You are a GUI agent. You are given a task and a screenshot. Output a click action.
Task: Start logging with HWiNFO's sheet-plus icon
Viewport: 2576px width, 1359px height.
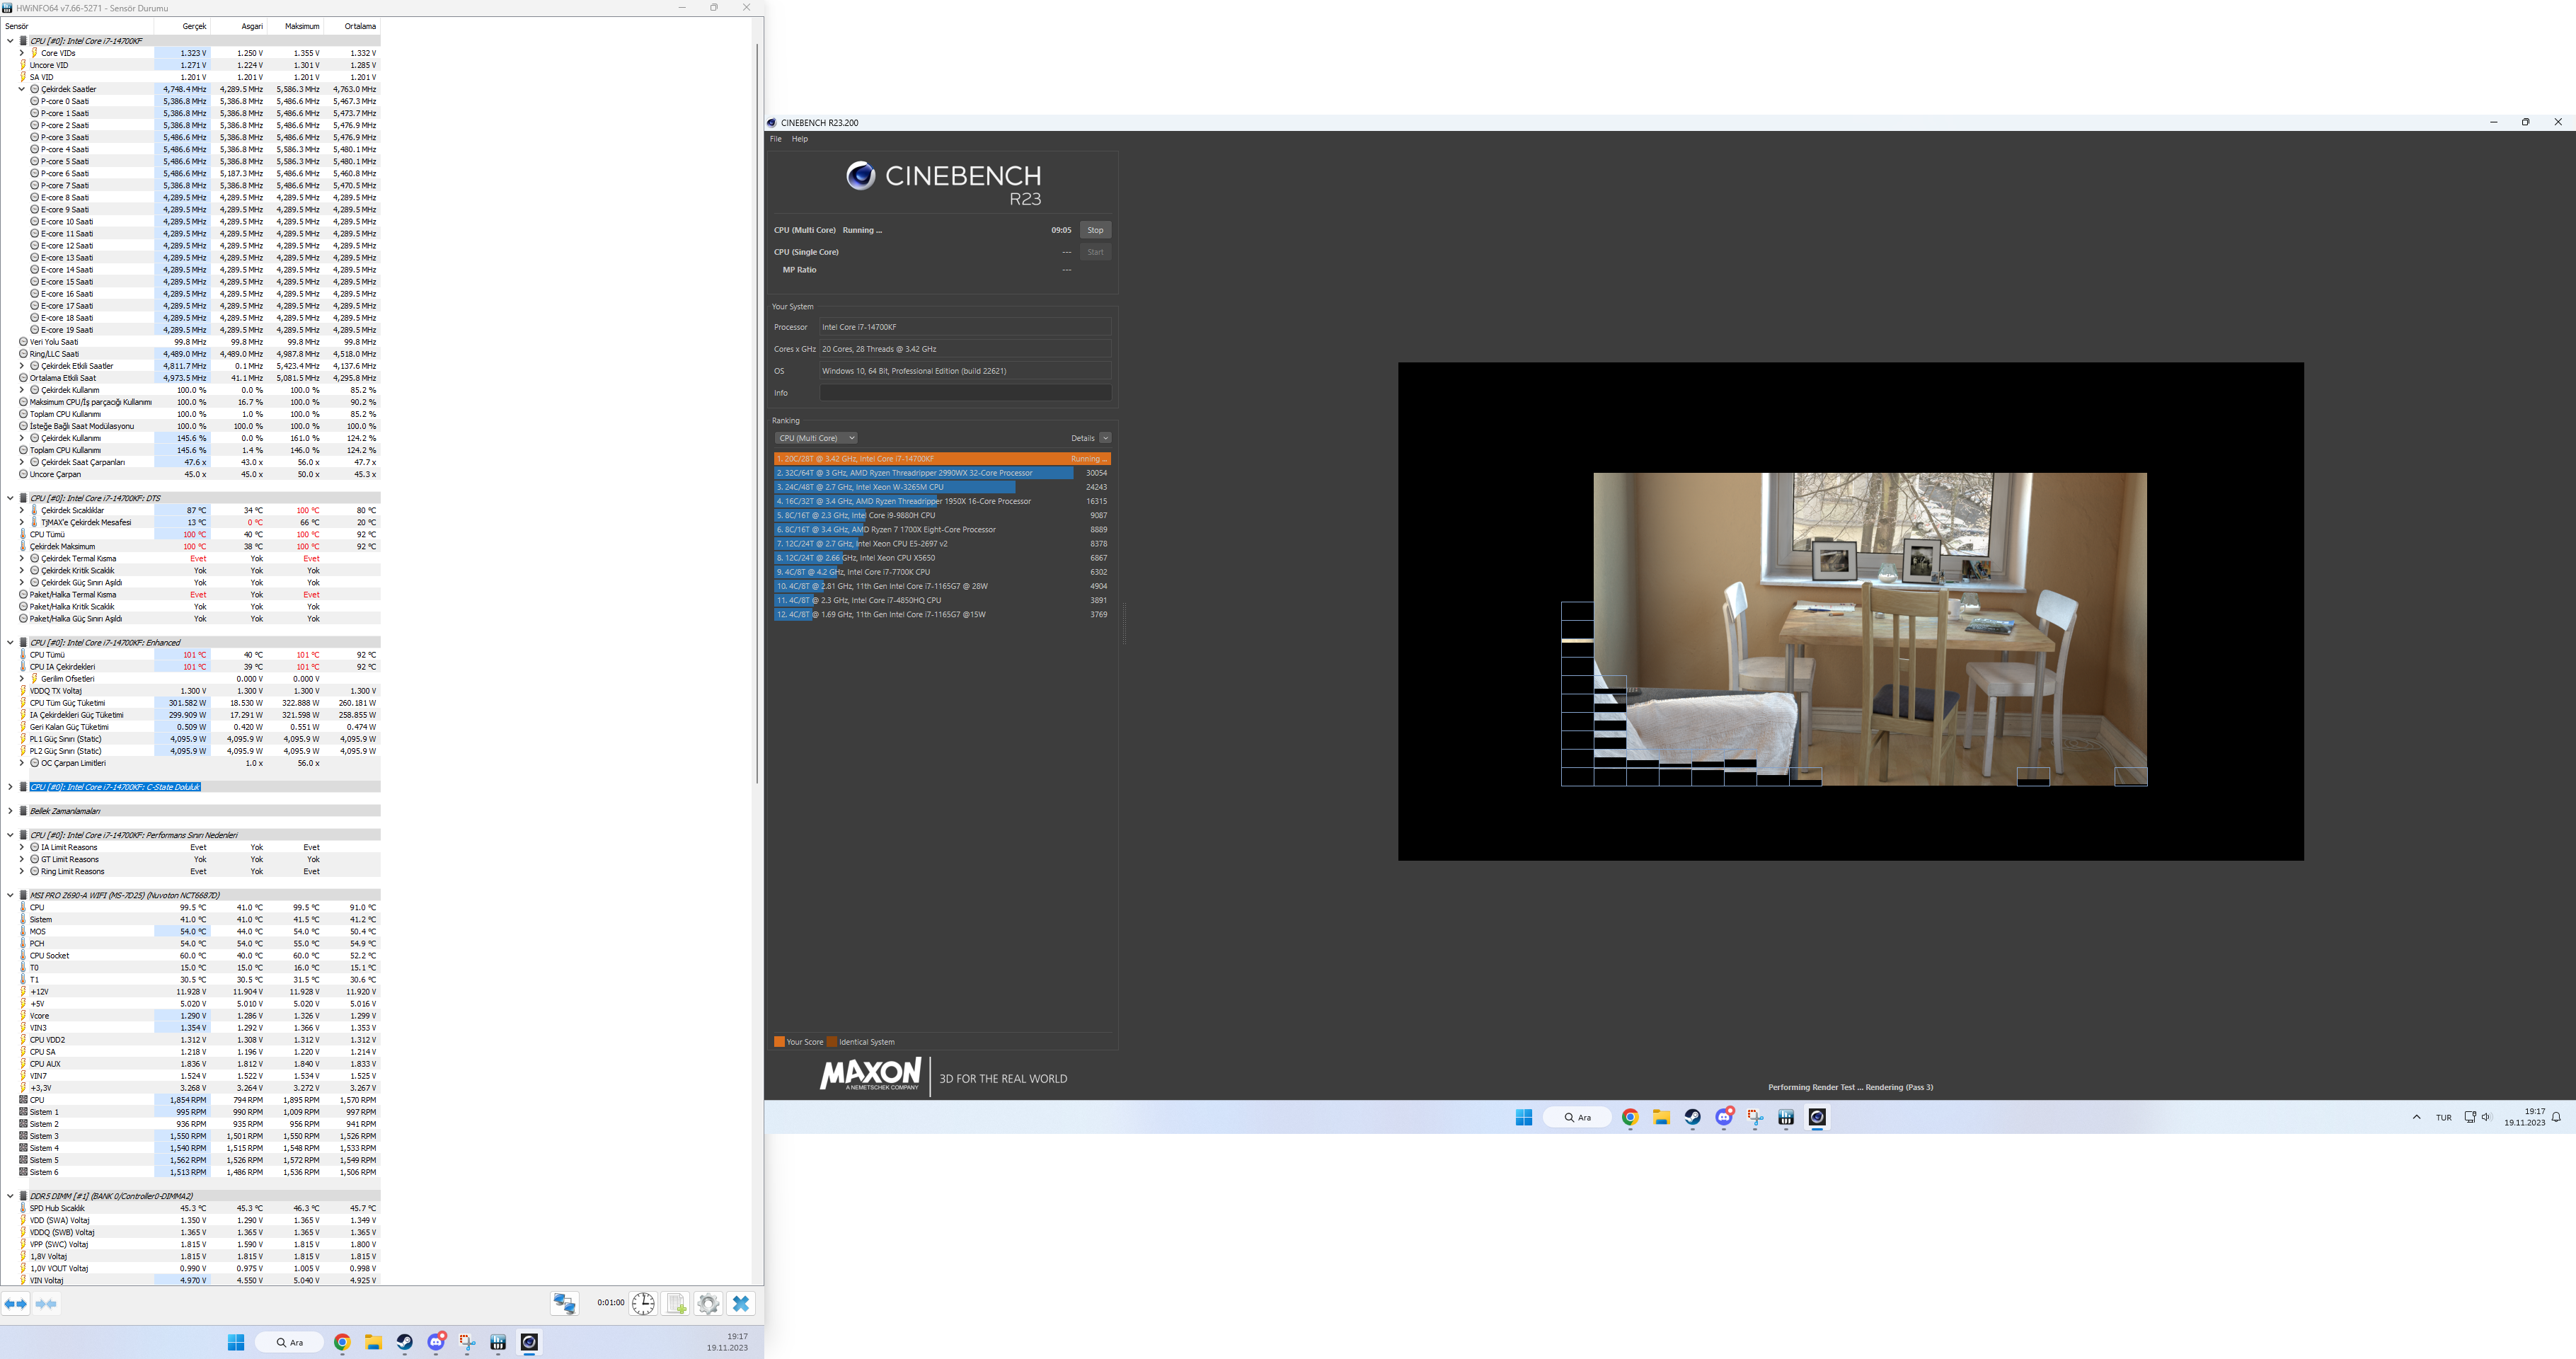(x=676, y=1304)
